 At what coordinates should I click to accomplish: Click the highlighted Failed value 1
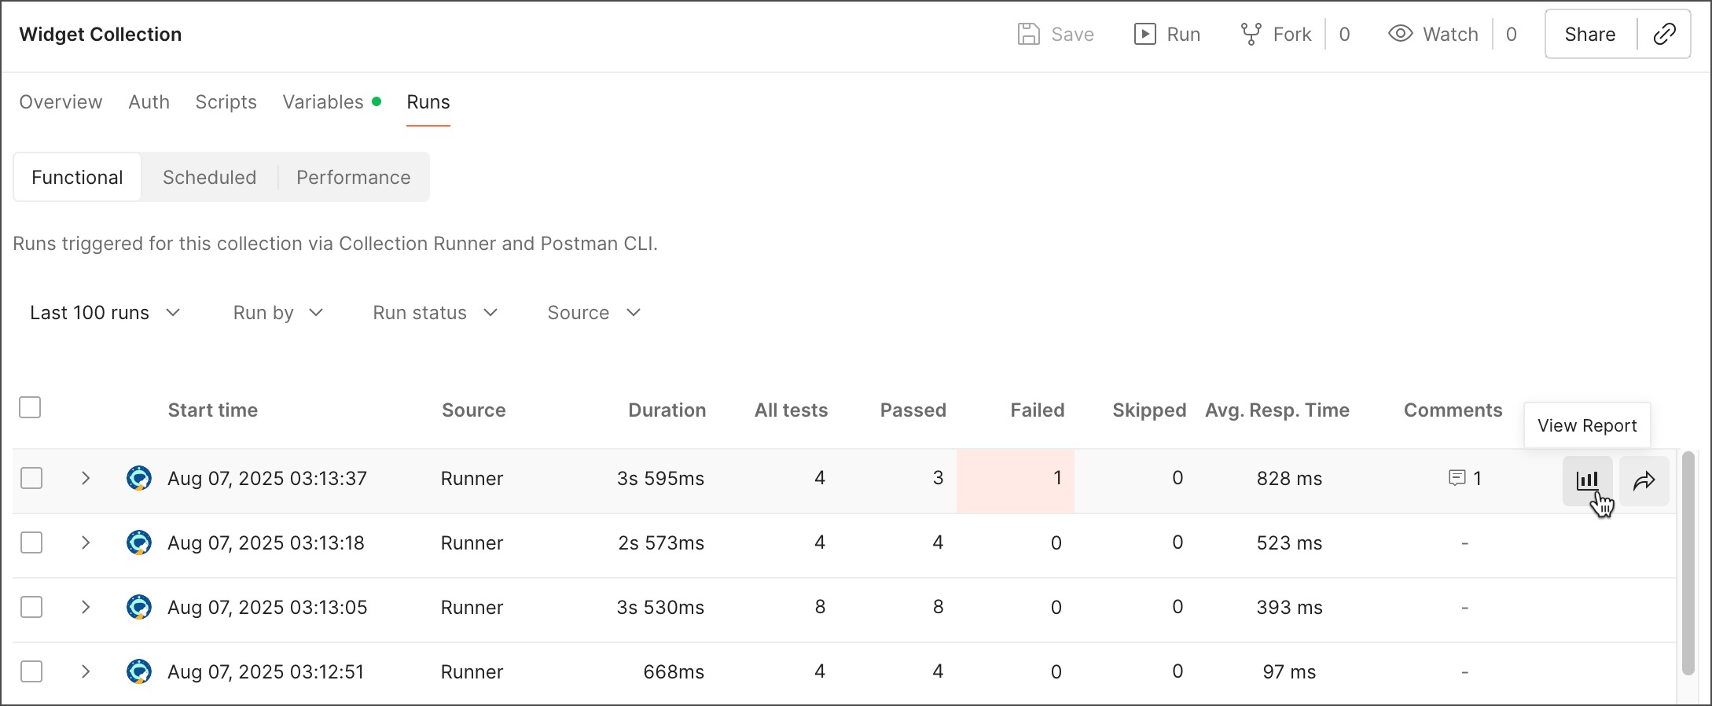coord(1057,477)
